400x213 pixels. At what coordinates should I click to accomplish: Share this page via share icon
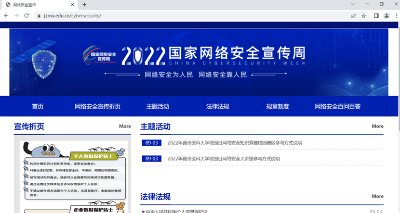tap(354, 16)
